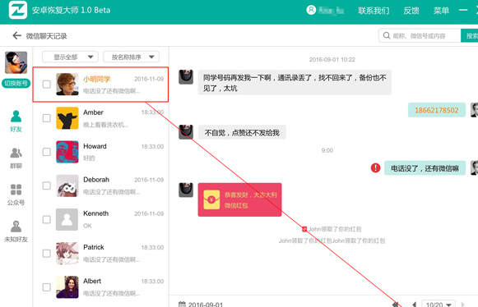This screenshot has height=307, width=478.
Task: Open the 好友 friends section
Action: [x=16, y=121]
